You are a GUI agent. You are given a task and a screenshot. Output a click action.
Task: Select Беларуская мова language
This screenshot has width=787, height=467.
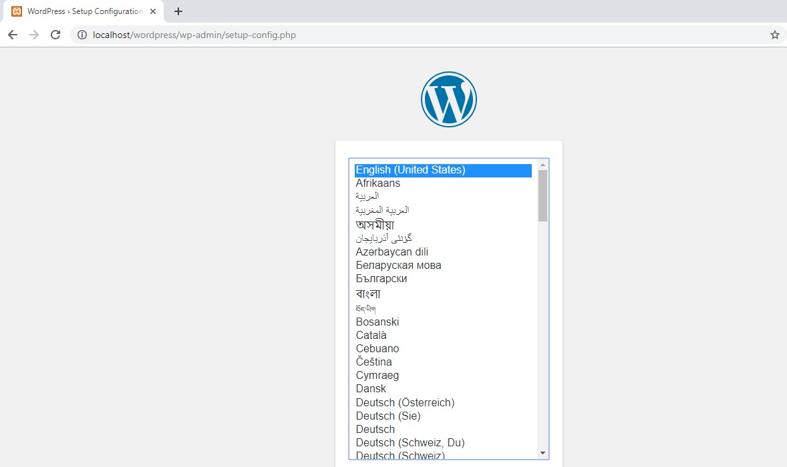(443, 266)
